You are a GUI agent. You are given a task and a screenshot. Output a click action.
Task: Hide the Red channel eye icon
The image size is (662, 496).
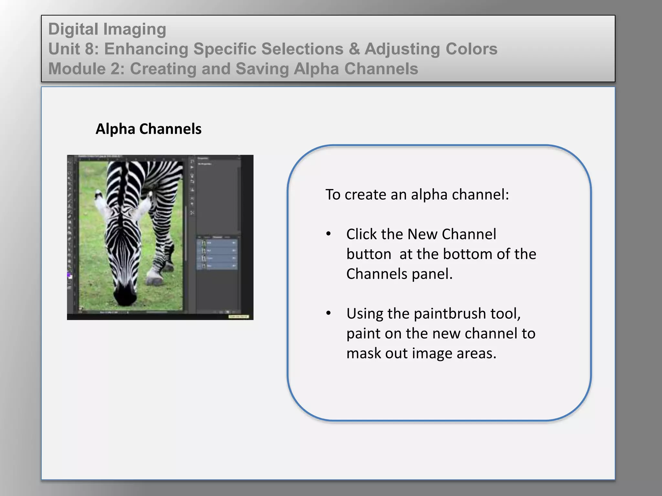(199, 250)
